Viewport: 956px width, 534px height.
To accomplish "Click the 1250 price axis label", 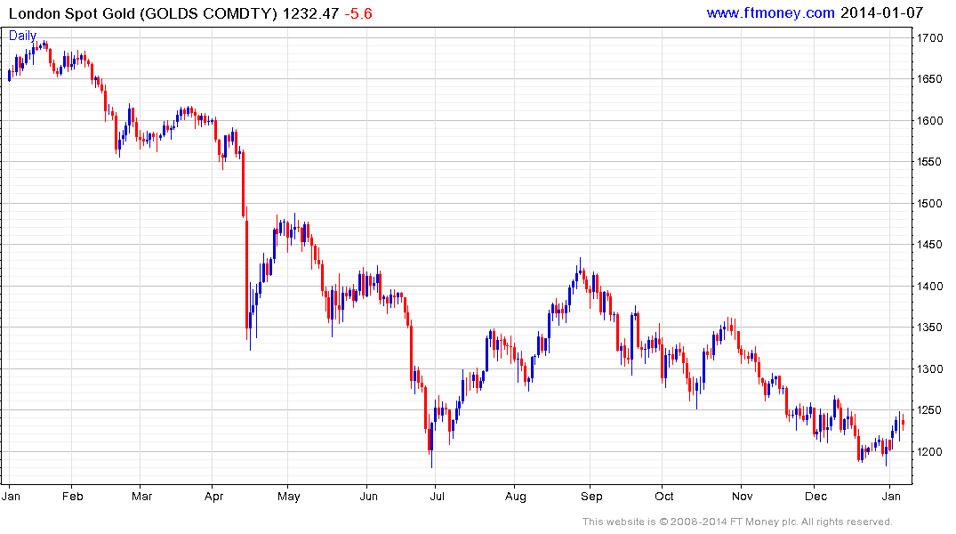I will coord(930,410).
